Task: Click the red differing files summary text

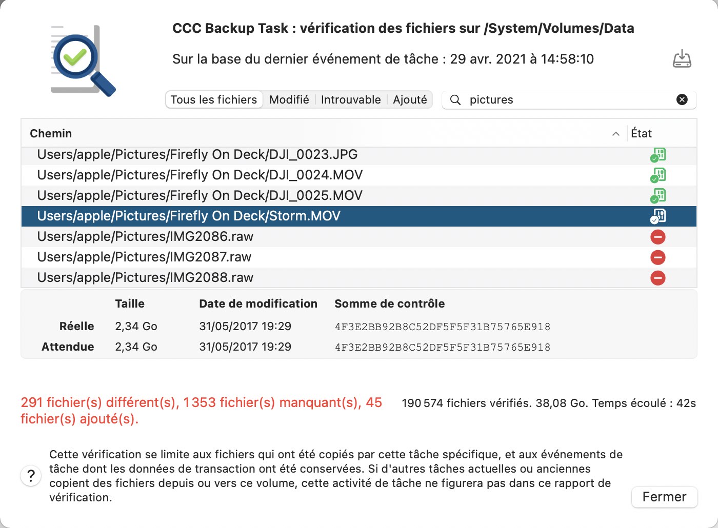Action: [x=202, y=411]
